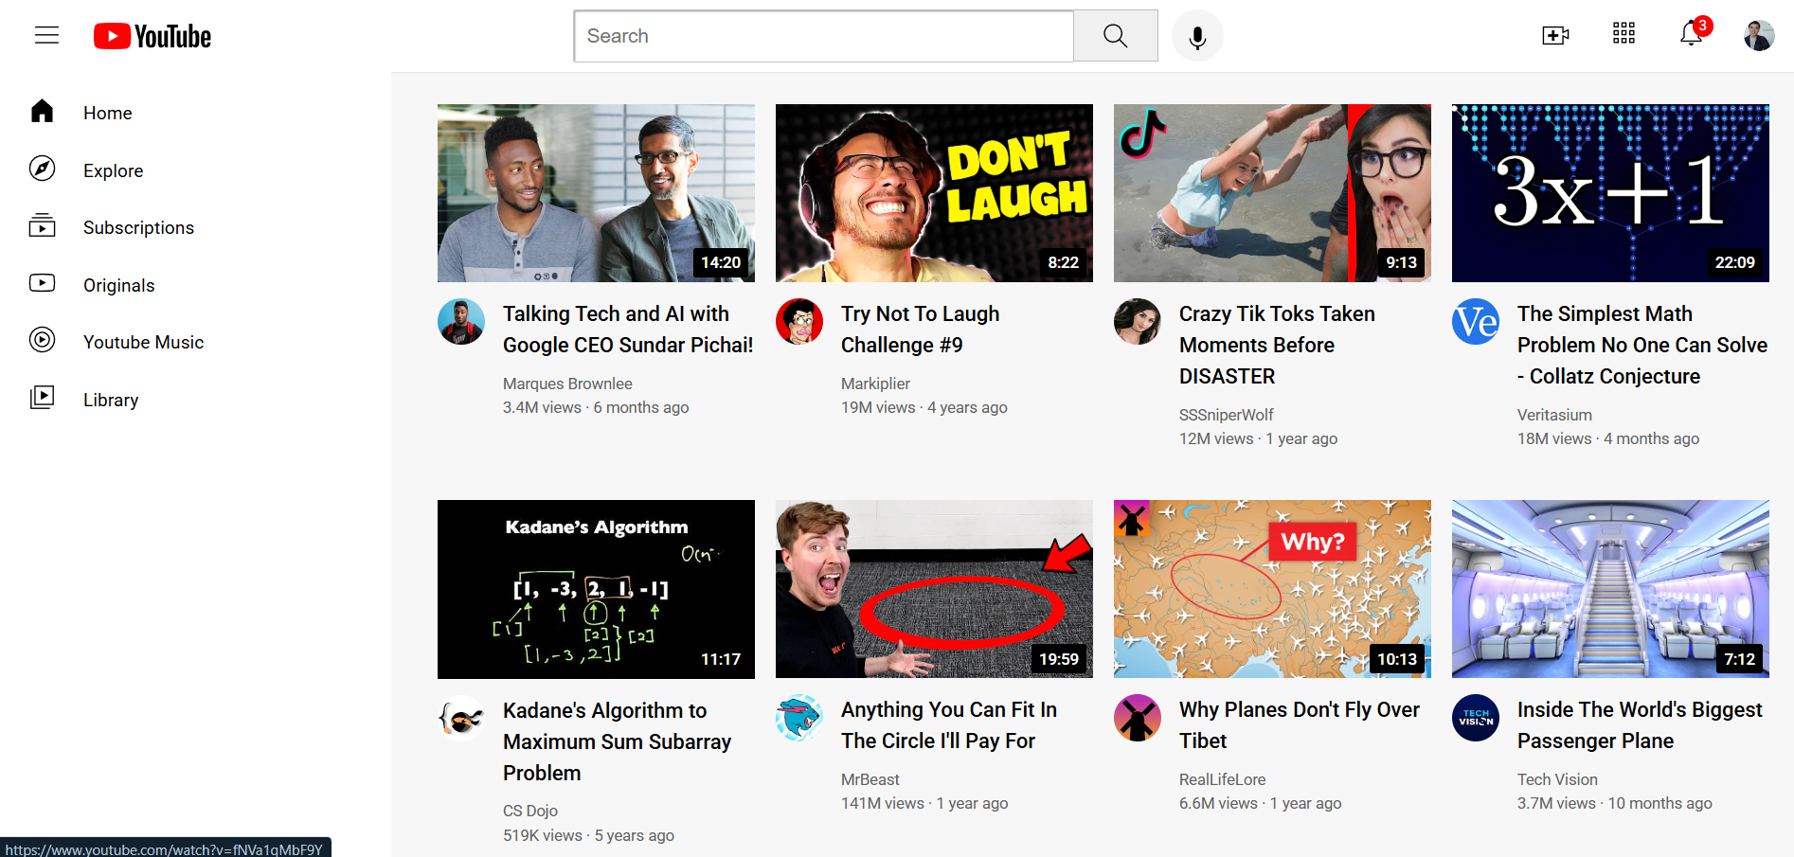Screen dimensions: 1794x857
Task: Click the Home sidebar icon
Action: pyautogui.click(x=43, y=111)
